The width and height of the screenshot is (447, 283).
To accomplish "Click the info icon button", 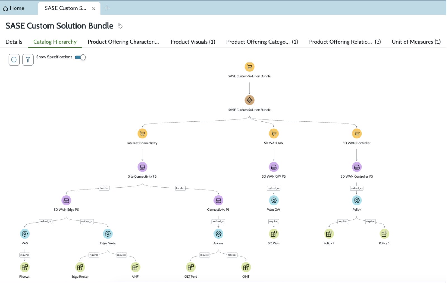I will 14,60.
